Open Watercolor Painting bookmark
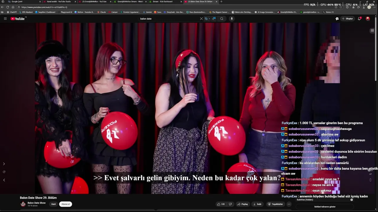This screenshot has height=212, width=378. (x=242, y=12)
